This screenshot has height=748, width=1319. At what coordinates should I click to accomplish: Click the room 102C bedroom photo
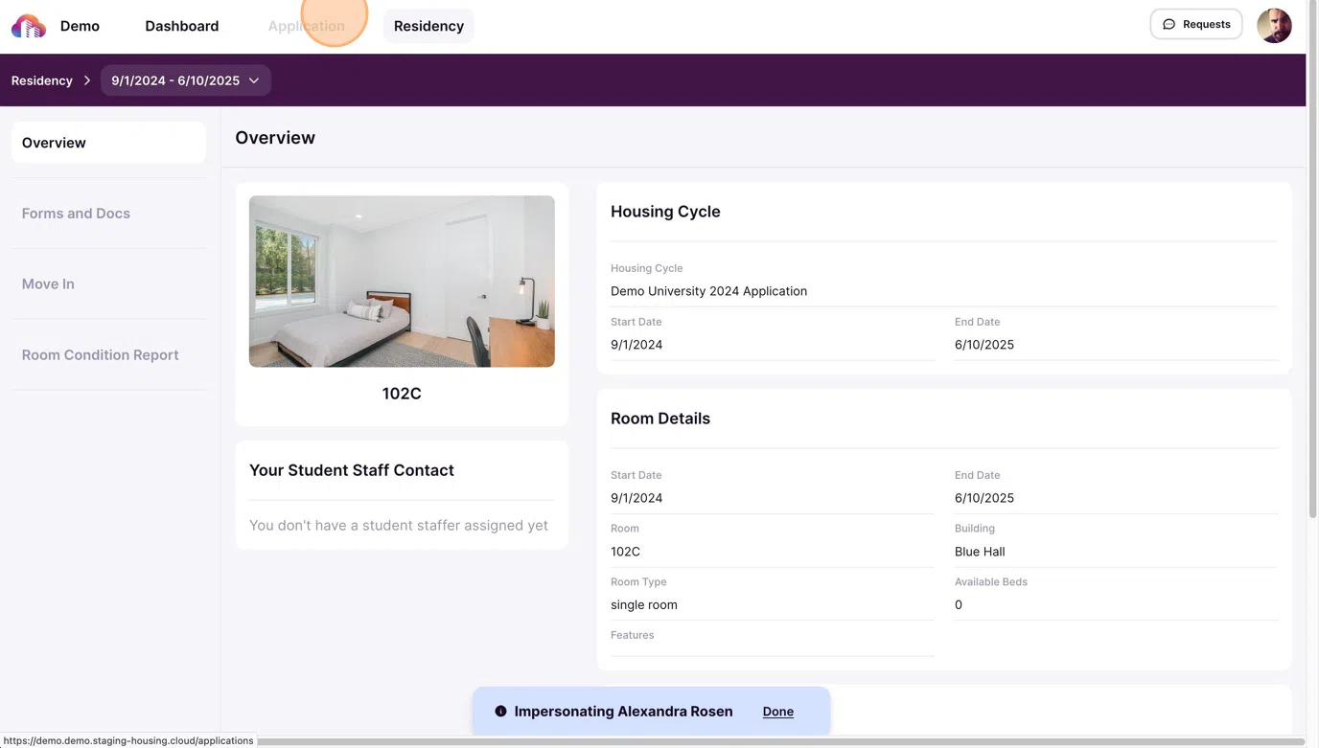[402, 282]
